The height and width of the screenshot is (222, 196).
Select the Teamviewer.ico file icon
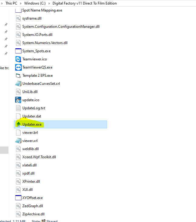click(18, 59)
